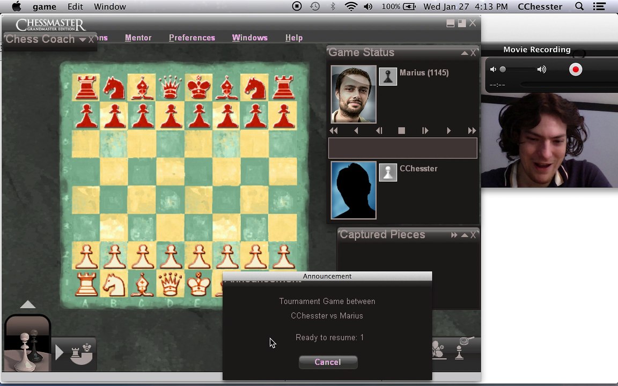Viewport: 618px width, 386px height.
Task: Close the Game Status panel
Action: pyautogui.click(x=473, y=53)
